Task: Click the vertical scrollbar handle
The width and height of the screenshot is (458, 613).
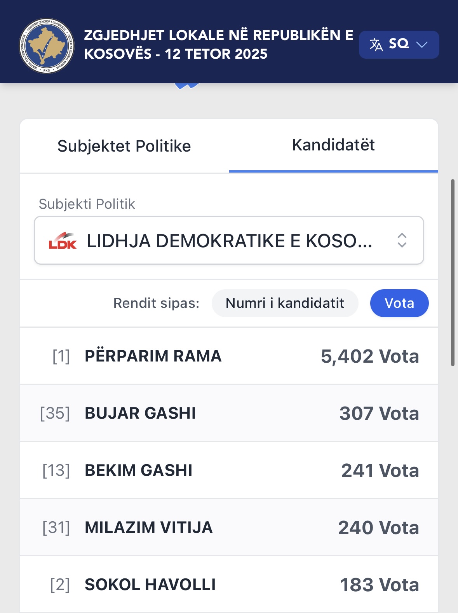Action: 453,272
